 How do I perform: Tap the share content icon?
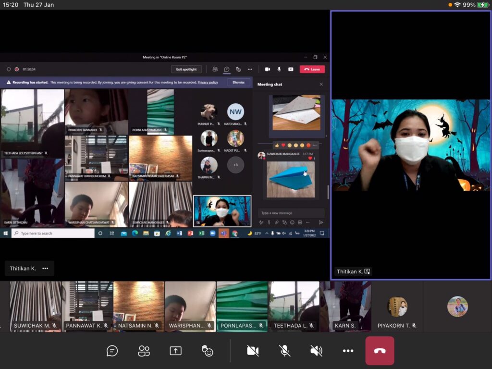(x=175, y=351)
